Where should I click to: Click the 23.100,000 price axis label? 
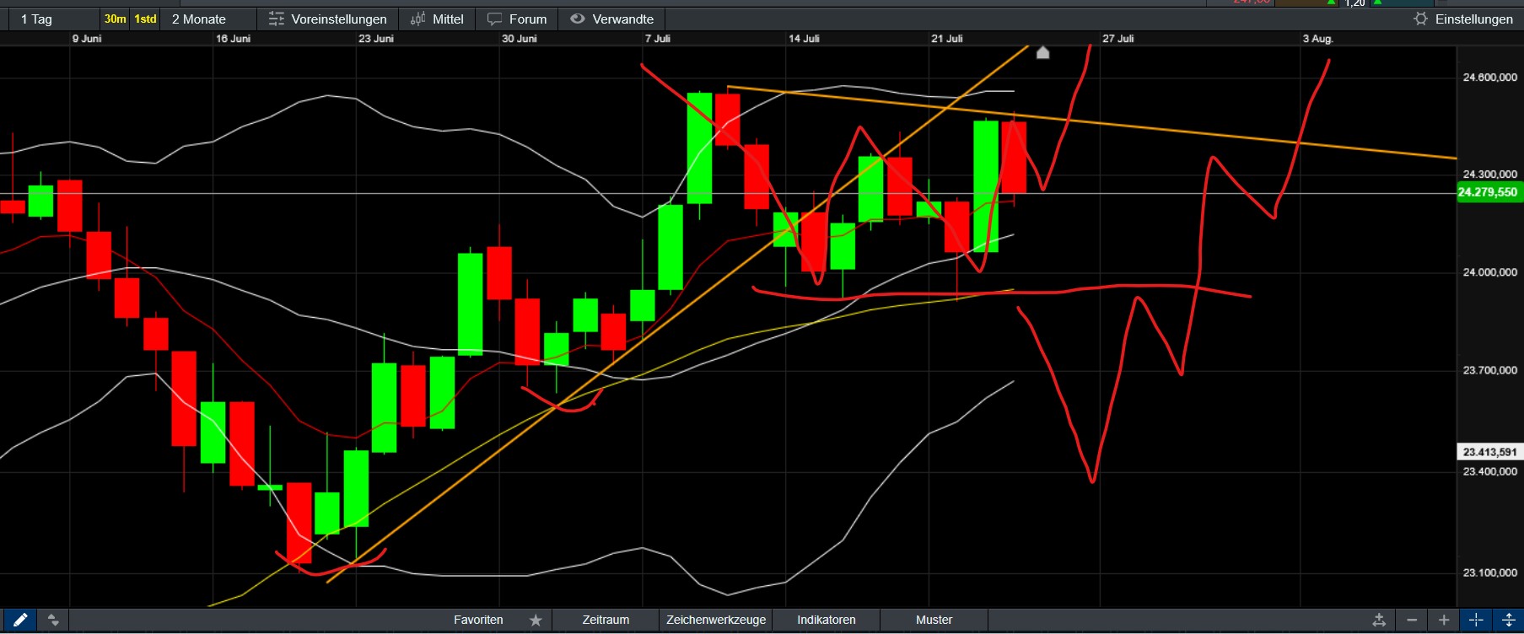[1489, 572]
